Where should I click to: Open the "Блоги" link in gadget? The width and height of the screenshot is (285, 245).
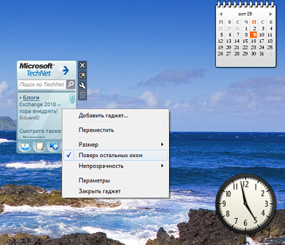tap(31, 98)
